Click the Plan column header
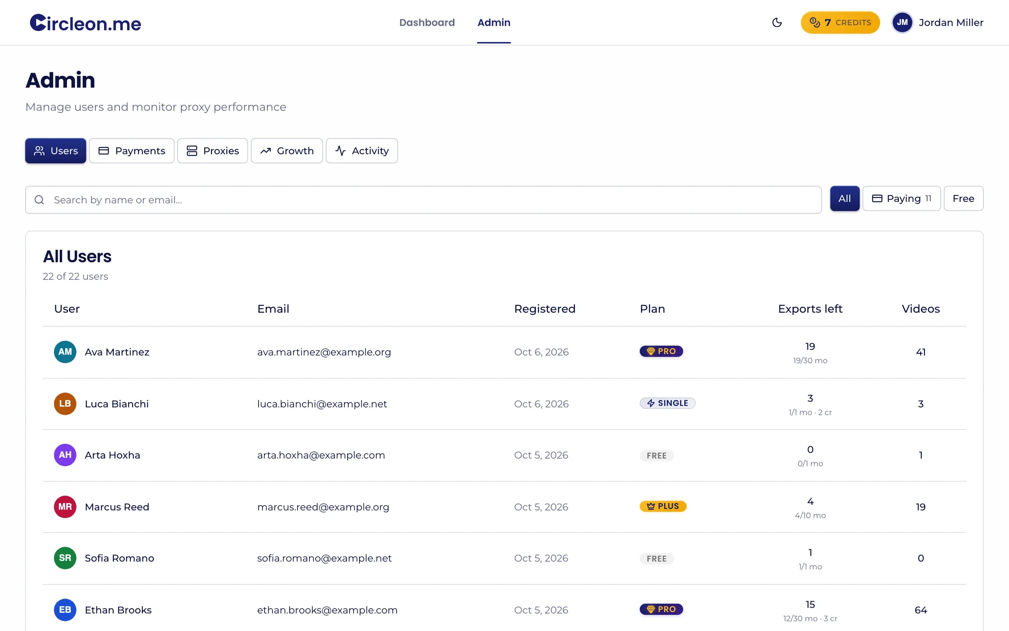Screen dimensions: 1009x631 point(652,309)
